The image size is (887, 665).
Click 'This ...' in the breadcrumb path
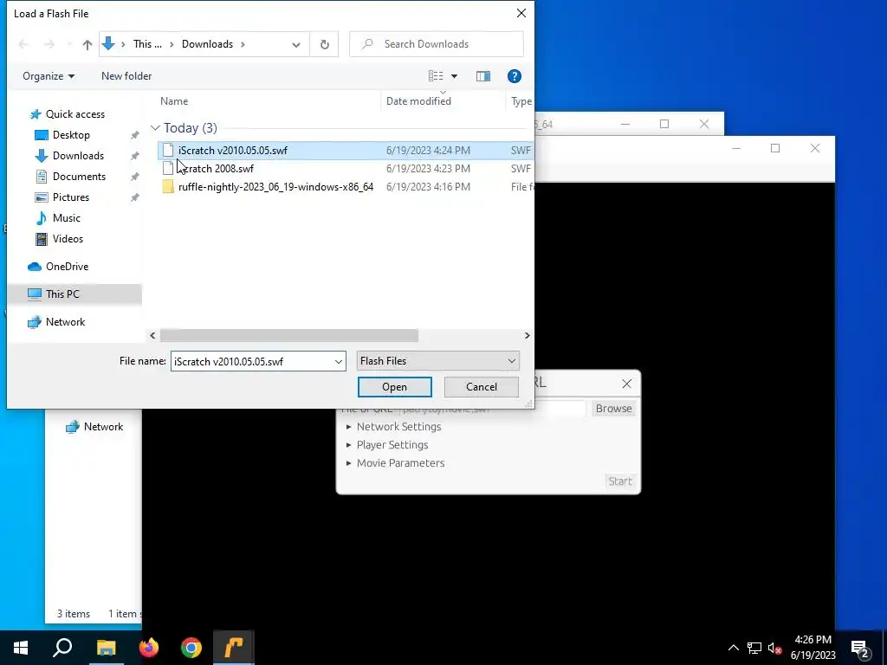[x=147, y=44]
